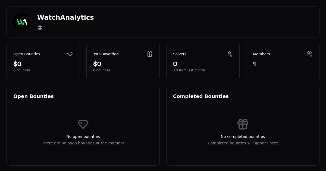Click the Members count value 1
326x171 pixels.
(x=254, y=64)
